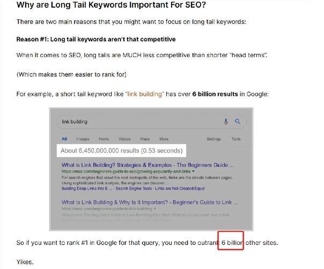Image resolution: width=324 pixels, height=269 pixels.
Task: Switch to the Images search tab
Action: (83, 139)
